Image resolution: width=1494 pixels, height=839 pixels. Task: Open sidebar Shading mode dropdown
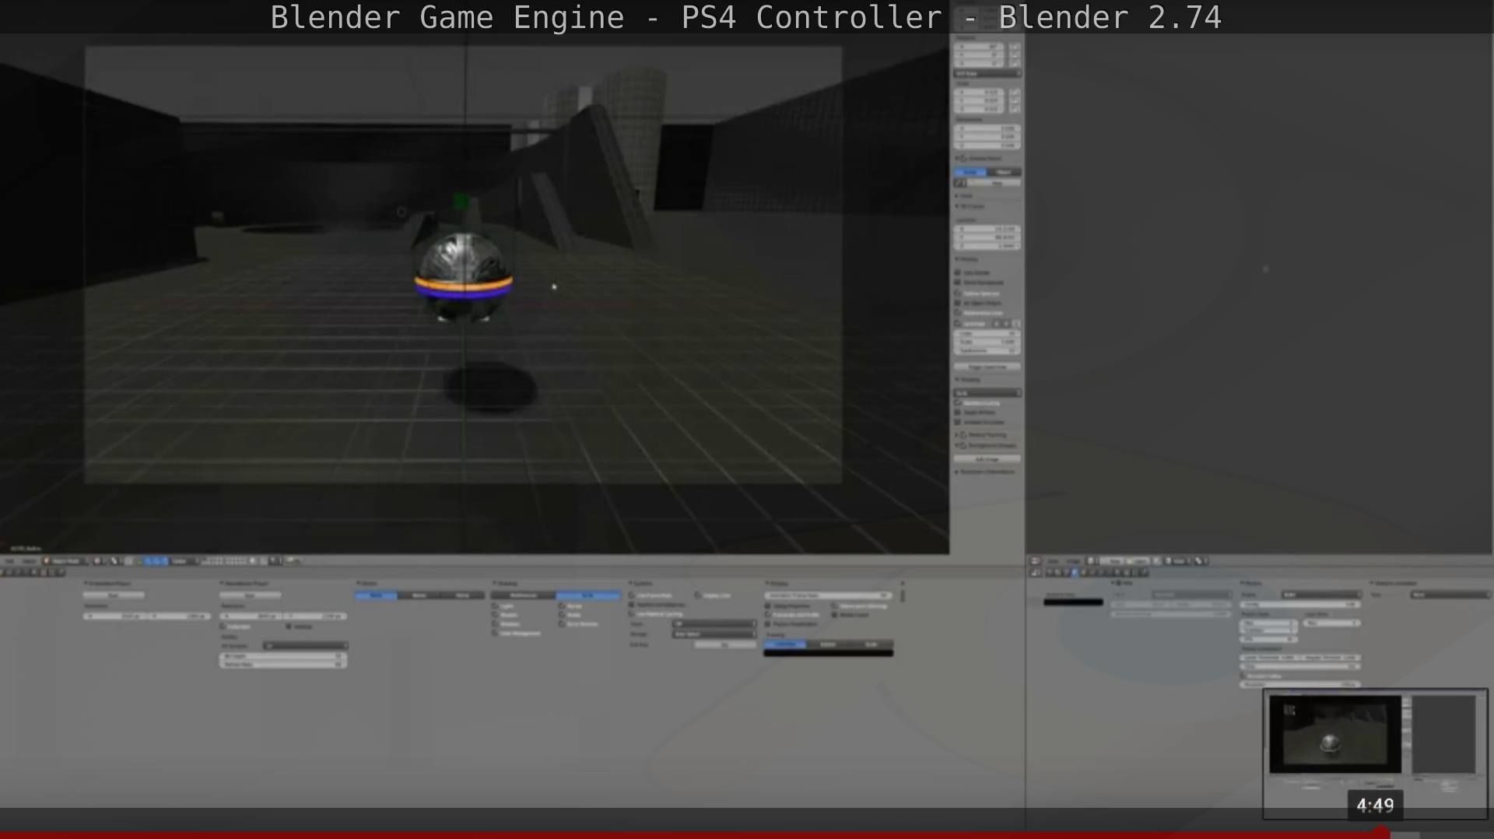987,393
